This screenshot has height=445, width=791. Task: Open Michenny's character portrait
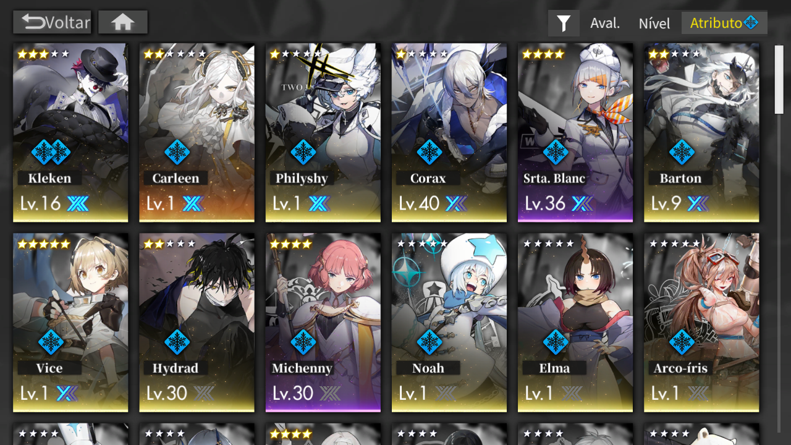click(x=323, y=322)
